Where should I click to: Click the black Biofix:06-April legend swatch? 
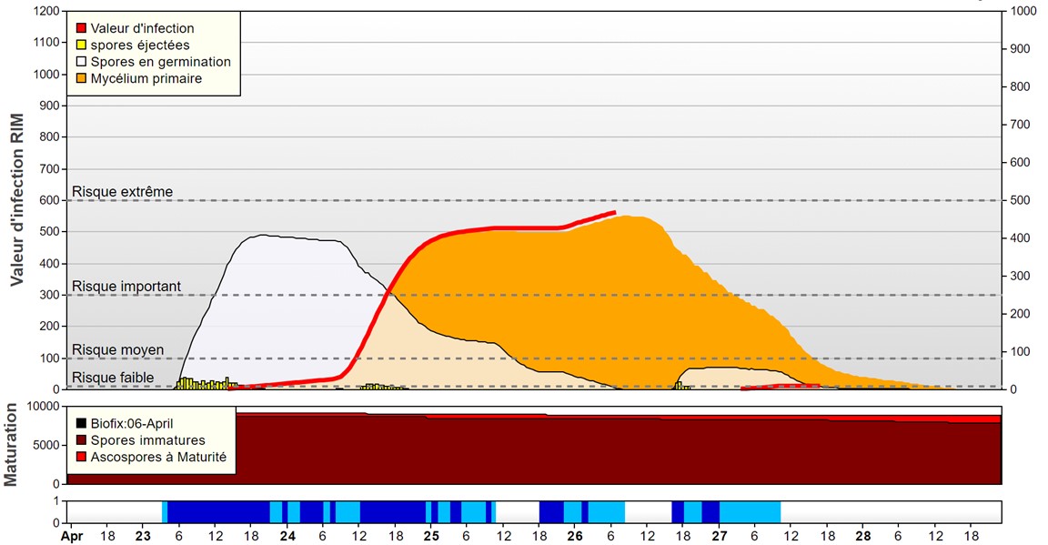point(81,423)
